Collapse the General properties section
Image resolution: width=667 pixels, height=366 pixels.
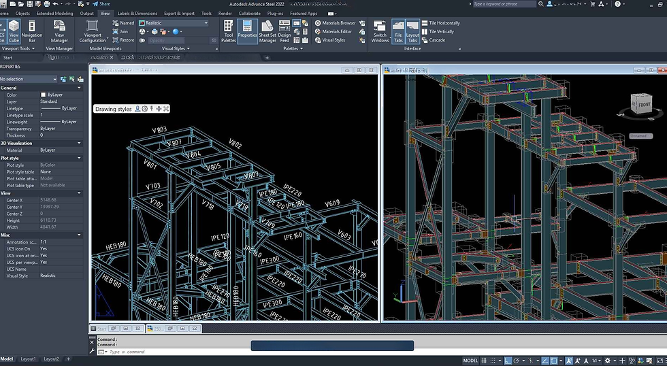pos(79,88)
